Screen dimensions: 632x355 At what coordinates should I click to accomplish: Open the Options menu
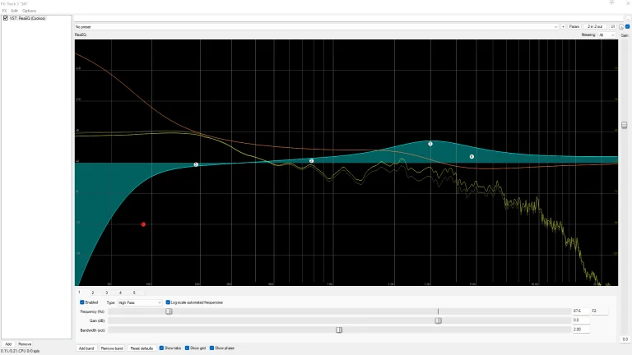[29, 11]
